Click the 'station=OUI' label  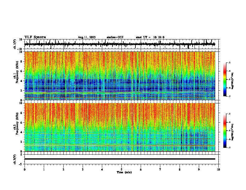[x=115, y=37]
